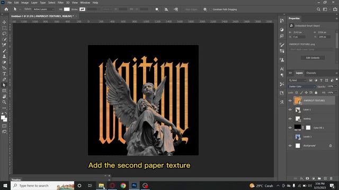Open the Filter menu
Screen dimensions: 339x190
click(60, 3)
